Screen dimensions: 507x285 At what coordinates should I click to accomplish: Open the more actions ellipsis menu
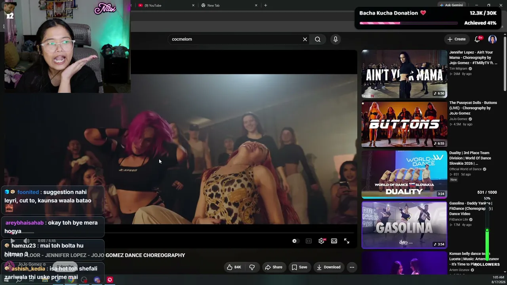(x=352, y=267)
